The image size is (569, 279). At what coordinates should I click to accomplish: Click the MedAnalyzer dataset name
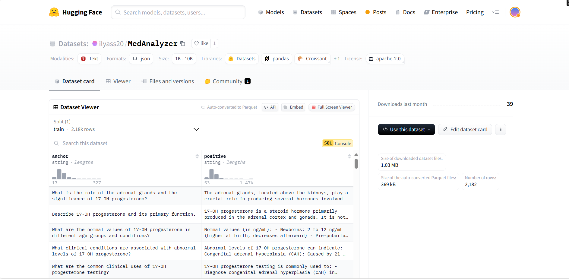[153, 43]
